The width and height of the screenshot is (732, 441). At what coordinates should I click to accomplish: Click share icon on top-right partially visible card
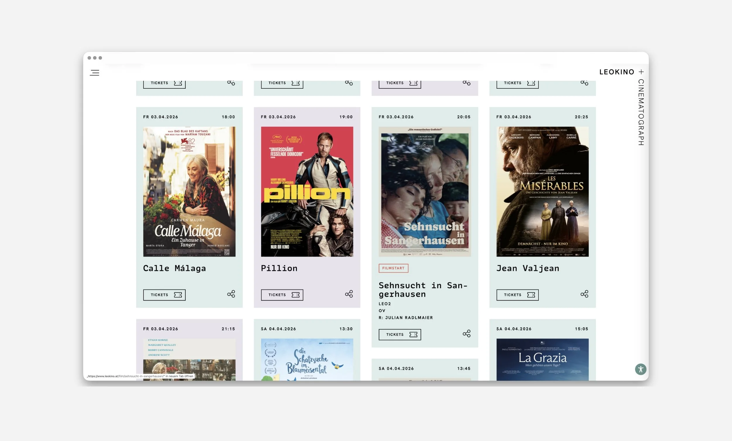[584, 83]
